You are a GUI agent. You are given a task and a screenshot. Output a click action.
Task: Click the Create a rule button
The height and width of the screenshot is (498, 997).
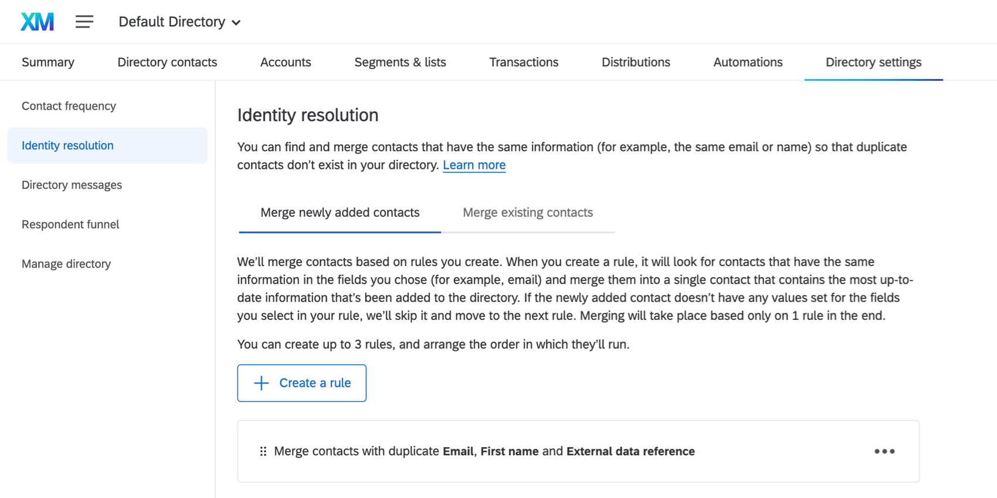click(x=301, y=383)
